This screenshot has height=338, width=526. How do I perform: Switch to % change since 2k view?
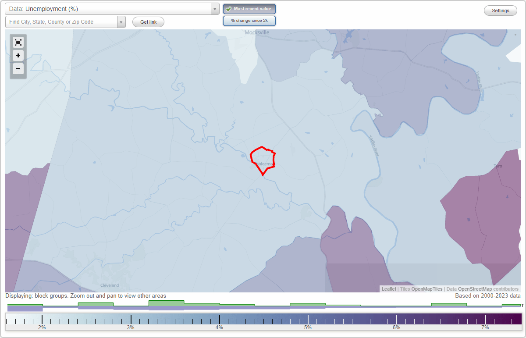[249, 20]
